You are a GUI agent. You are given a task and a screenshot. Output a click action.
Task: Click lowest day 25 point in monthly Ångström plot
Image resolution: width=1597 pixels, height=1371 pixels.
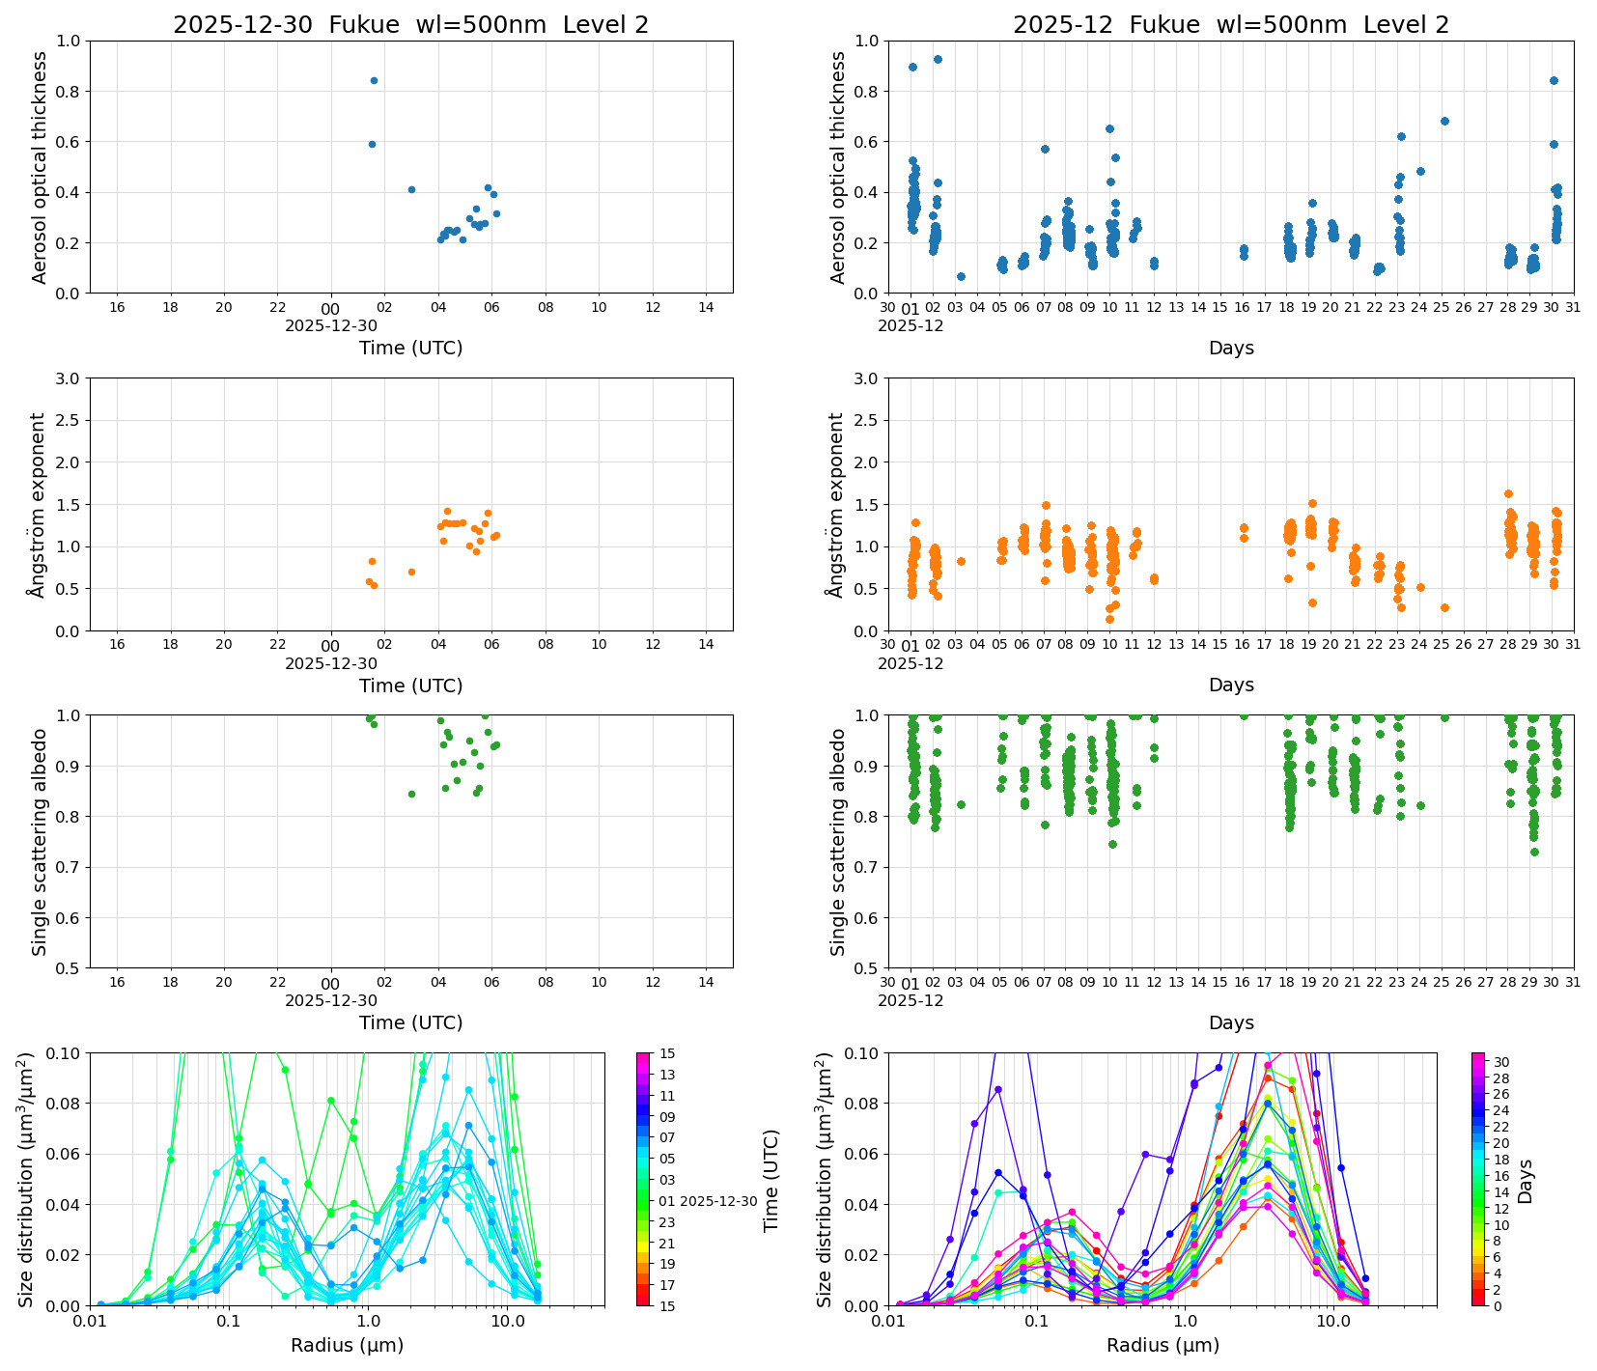click(x=1444, y=607)
